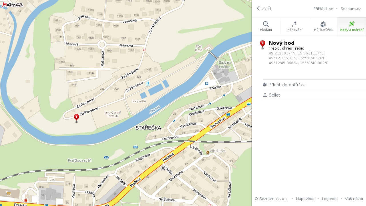Click the blue parking icon near Polanka

click(x=207, y=84)
